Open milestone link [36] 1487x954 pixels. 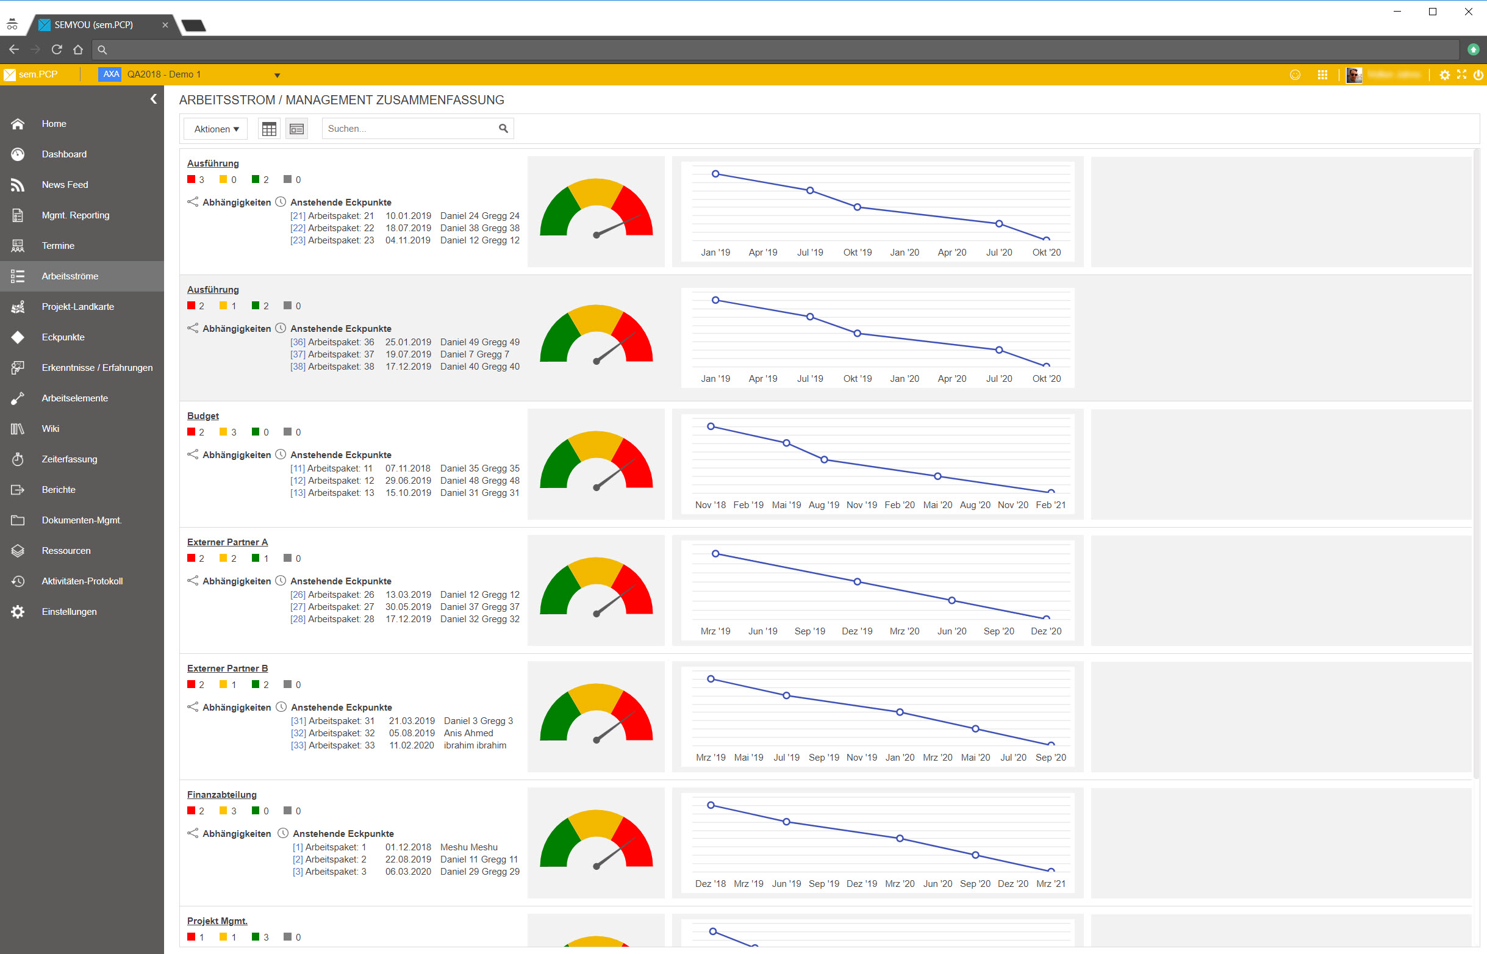coord(297,343)
